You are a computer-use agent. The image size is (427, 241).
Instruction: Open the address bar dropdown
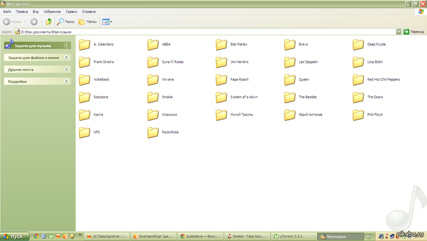tap(398, 32)
